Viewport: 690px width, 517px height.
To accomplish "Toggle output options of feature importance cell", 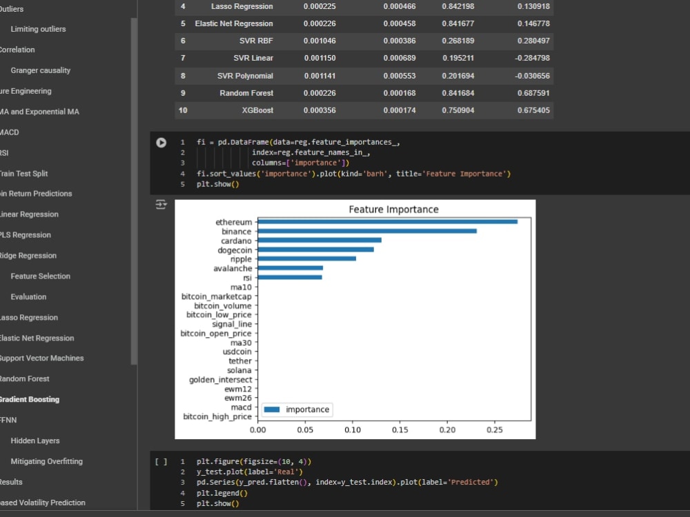I will point(161,205).
